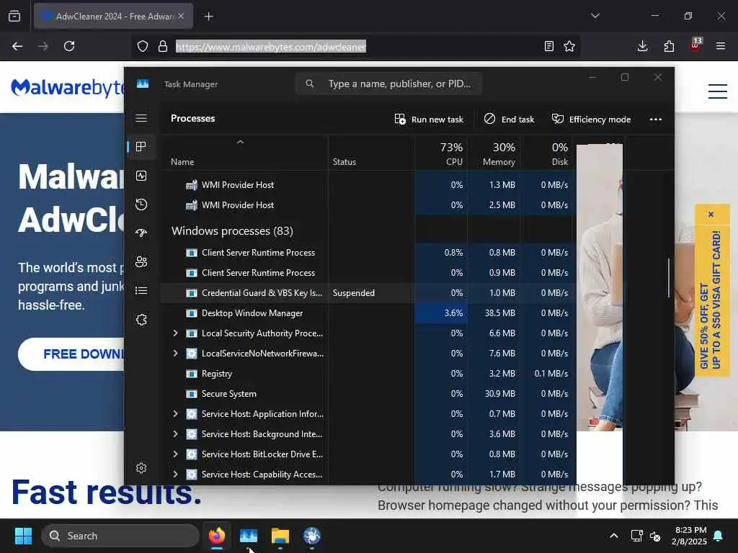Open Task Manager settings gear
Viewport: 738px width, 553px height.
point(141,468)
